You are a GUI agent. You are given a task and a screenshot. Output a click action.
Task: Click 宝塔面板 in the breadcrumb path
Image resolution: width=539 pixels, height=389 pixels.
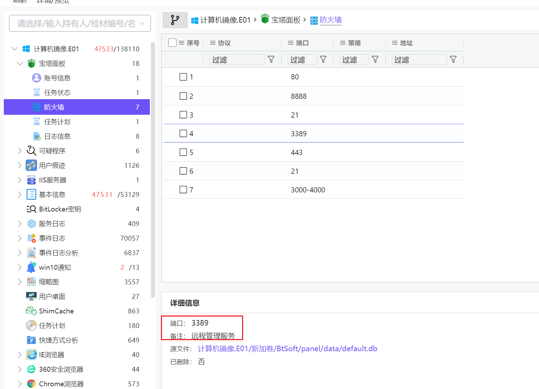coord(285,20)
